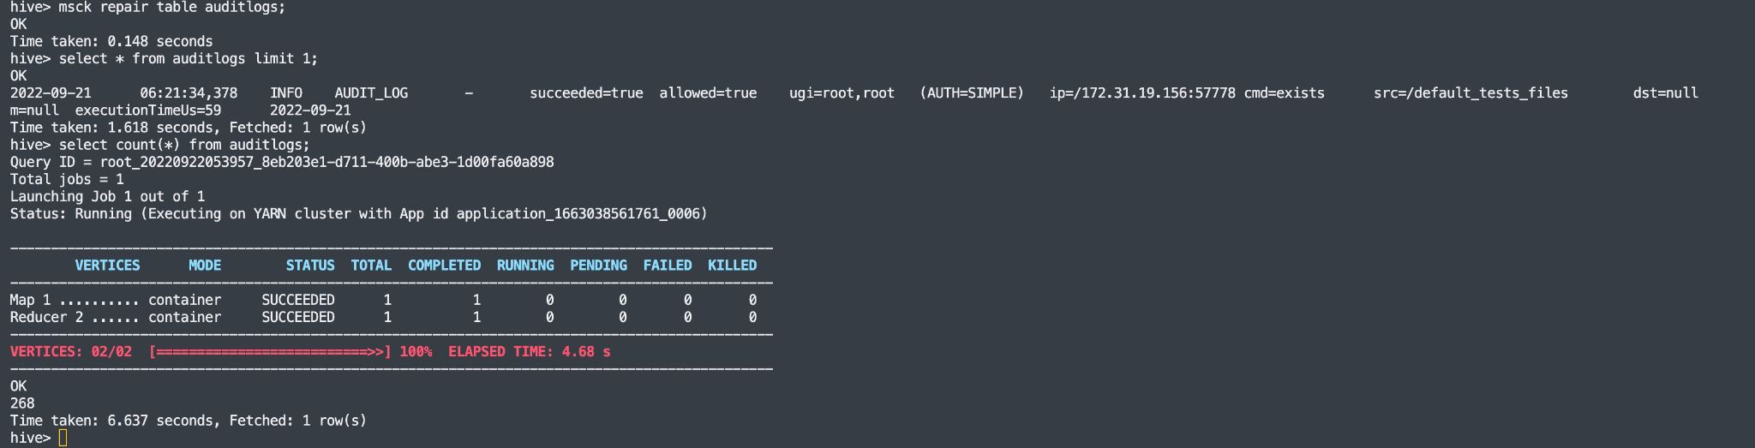Click the COMPLETED column header
1755x448 pixels.
point(444,266)
